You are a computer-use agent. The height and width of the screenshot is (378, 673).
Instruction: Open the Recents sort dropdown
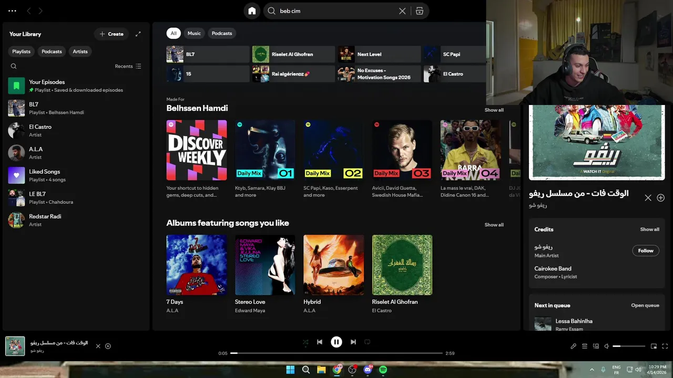(128, 66)
